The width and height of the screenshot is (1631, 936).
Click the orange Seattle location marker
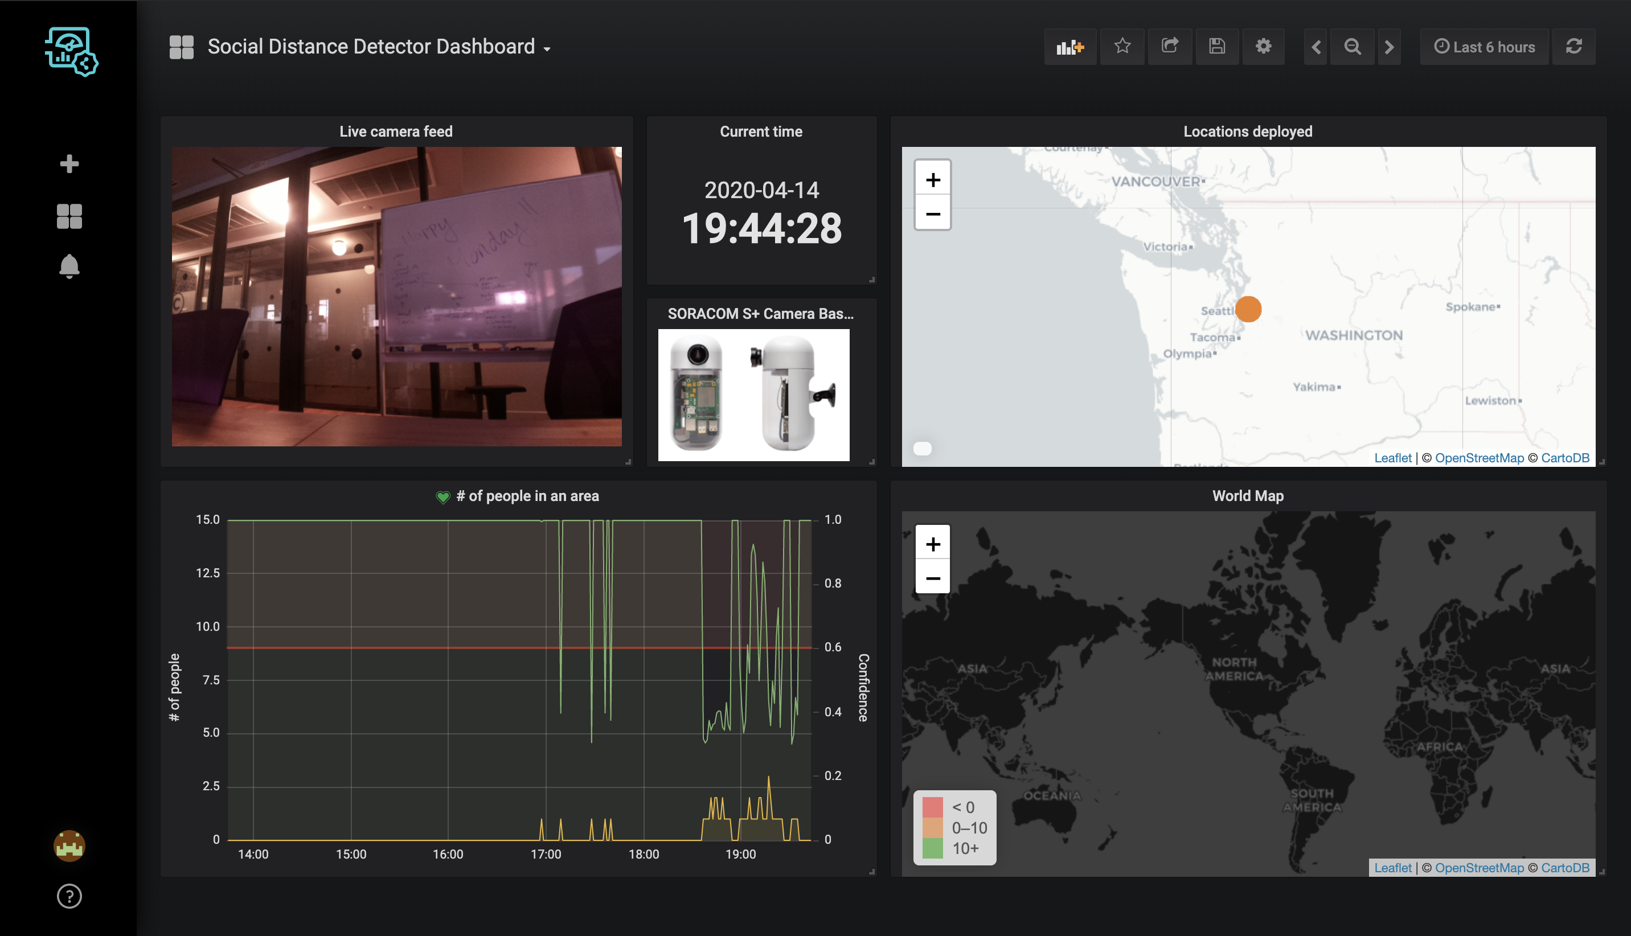(1248, 309)
